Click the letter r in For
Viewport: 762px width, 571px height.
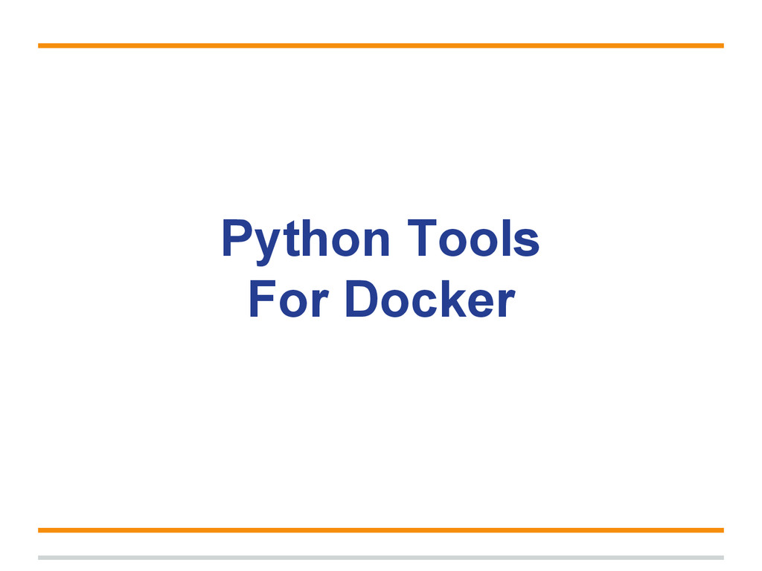(x=321, y=303)
